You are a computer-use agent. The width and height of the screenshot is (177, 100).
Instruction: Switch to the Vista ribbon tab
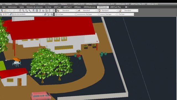[4, 7]
